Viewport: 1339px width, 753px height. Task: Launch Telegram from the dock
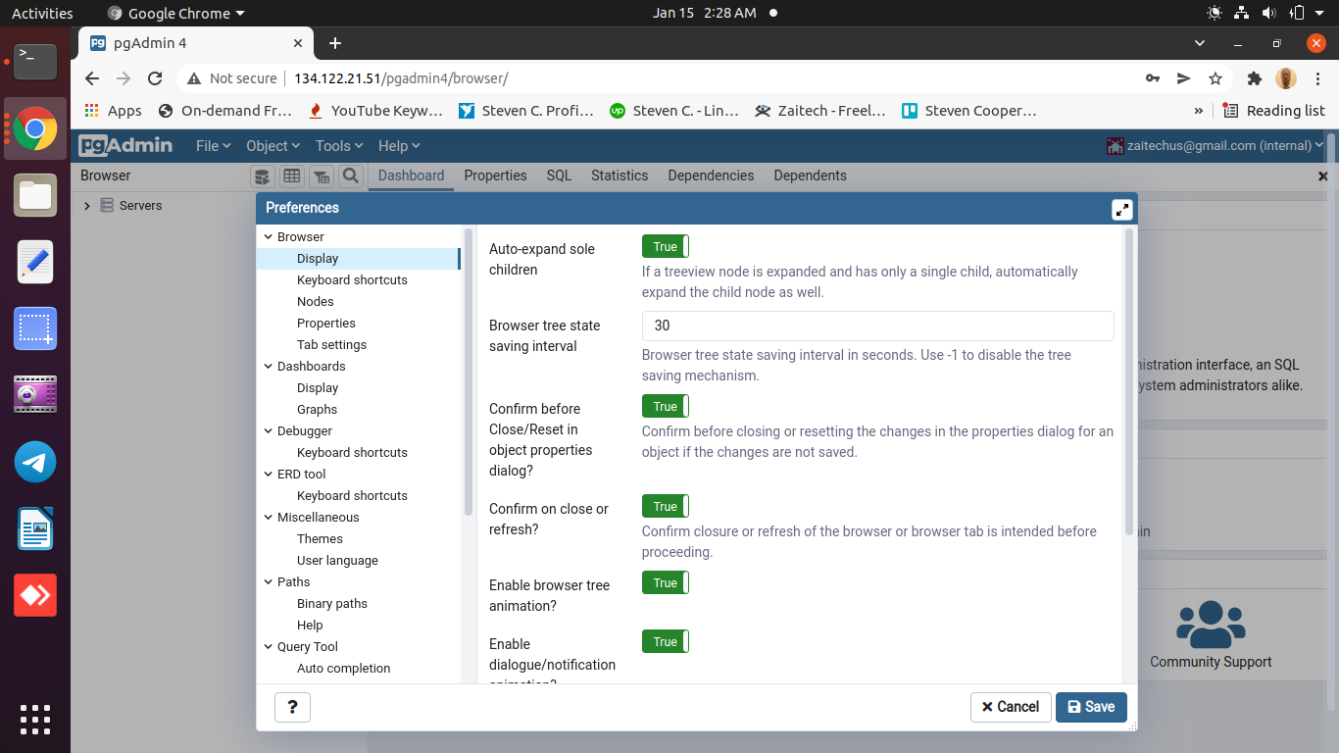tap(35, 462)
